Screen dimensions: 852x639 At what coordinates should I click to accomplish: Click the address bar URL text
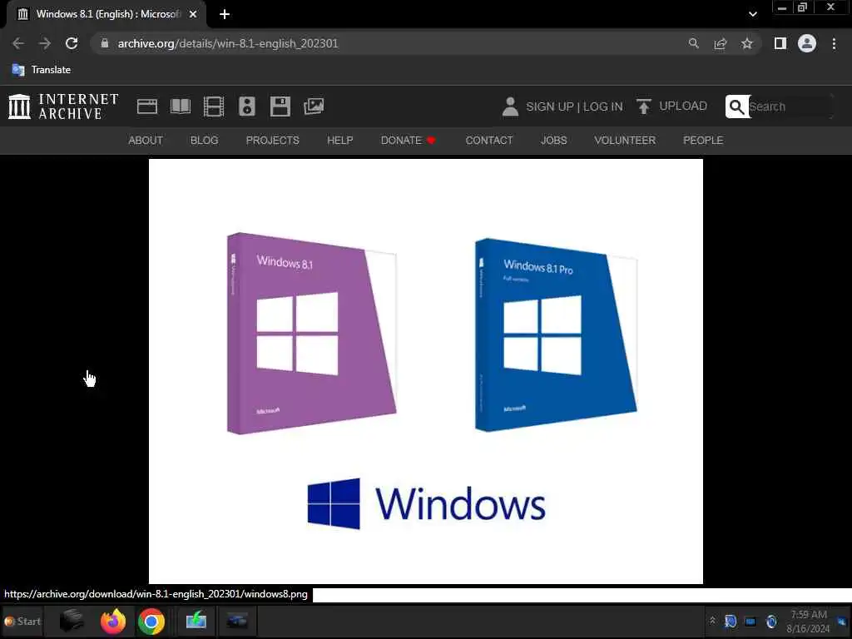[x=228, y=43]
